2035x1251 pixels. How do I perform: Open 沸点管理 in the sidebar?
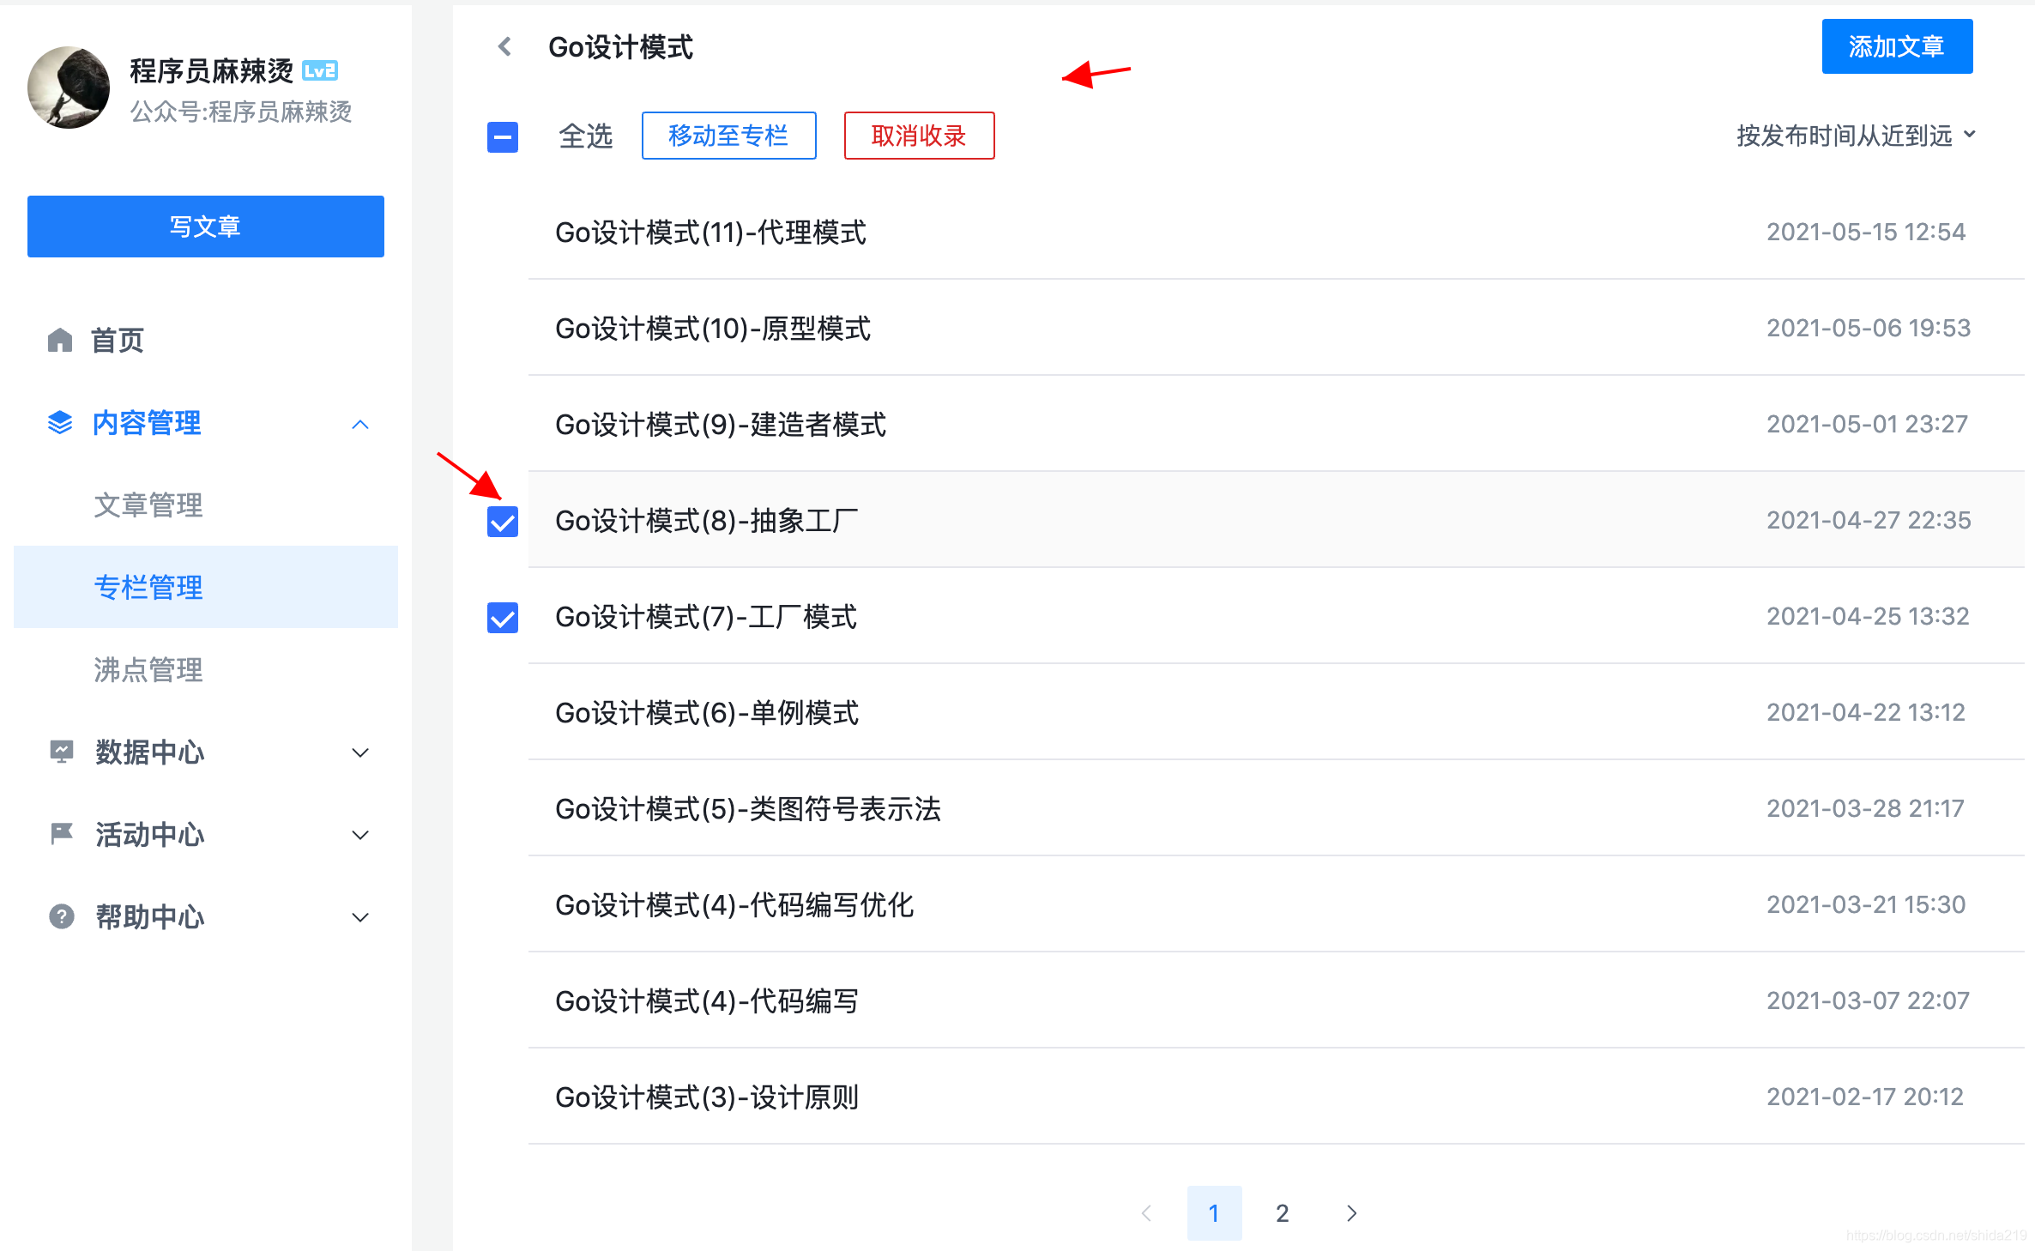point(148,670)
